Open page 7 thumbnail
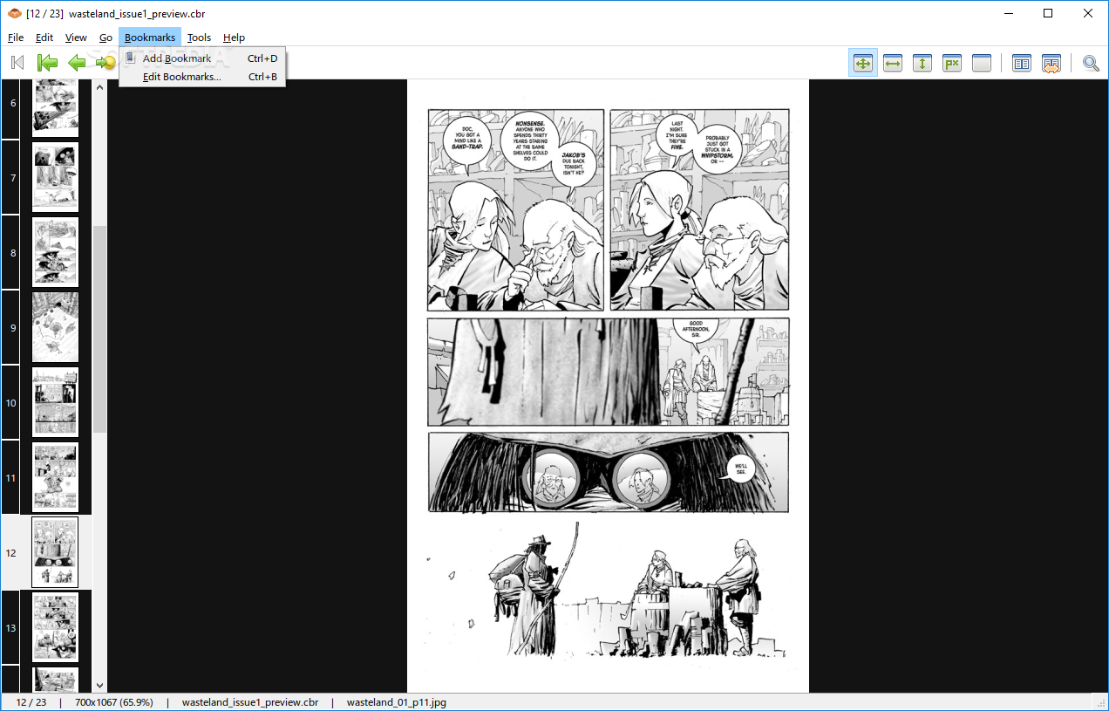The width and height of the screenshot is (1109, 711). 55,177
